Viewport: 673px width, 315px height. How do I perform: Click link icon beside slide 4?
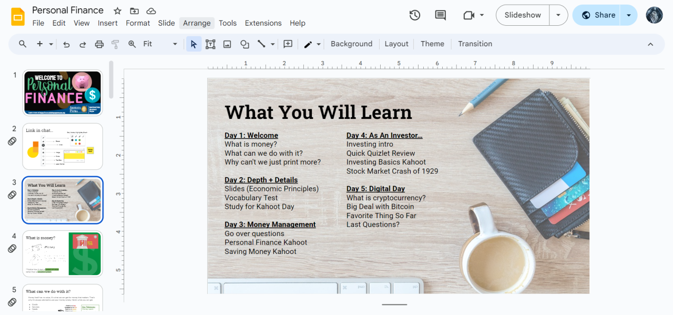click(x=12, y=248)
